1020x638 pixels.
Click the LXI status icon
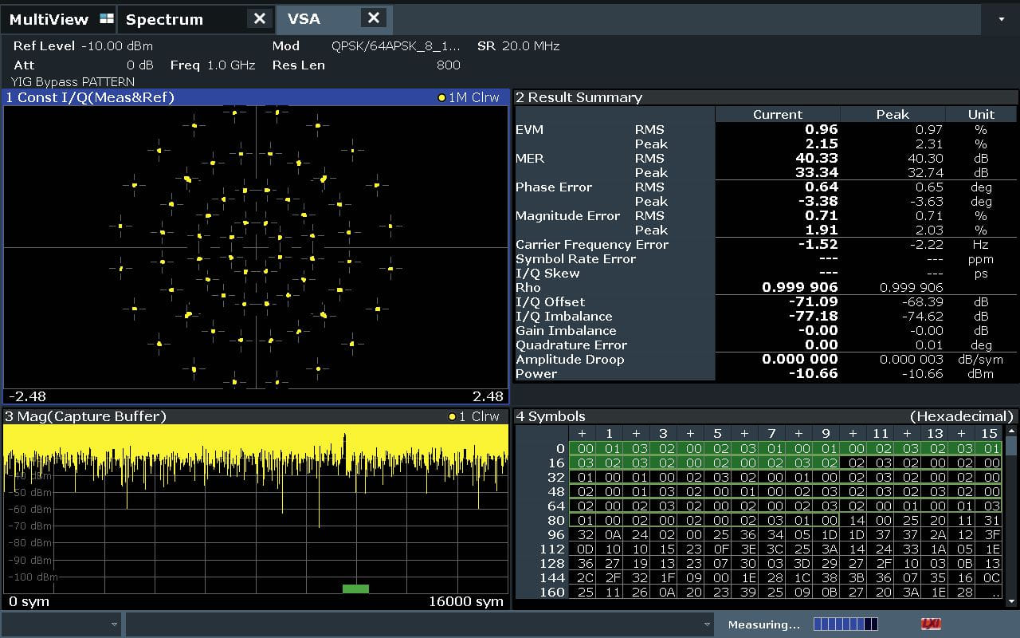[x=930, y=624]
